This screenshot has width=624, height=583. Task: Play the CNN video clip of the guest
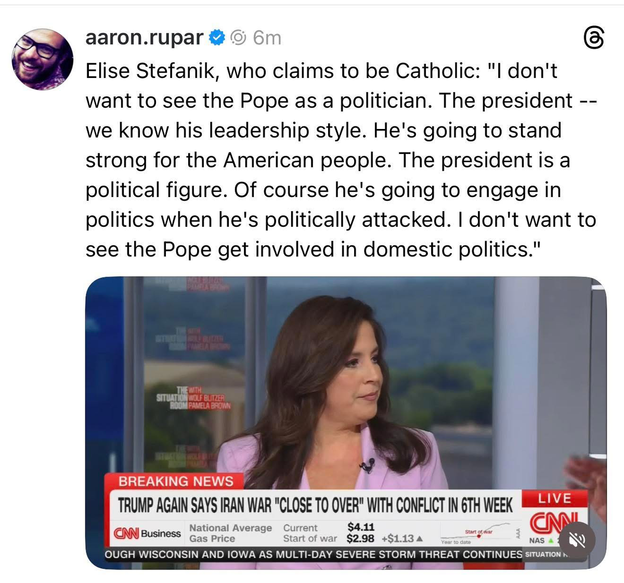click(346, 422)
